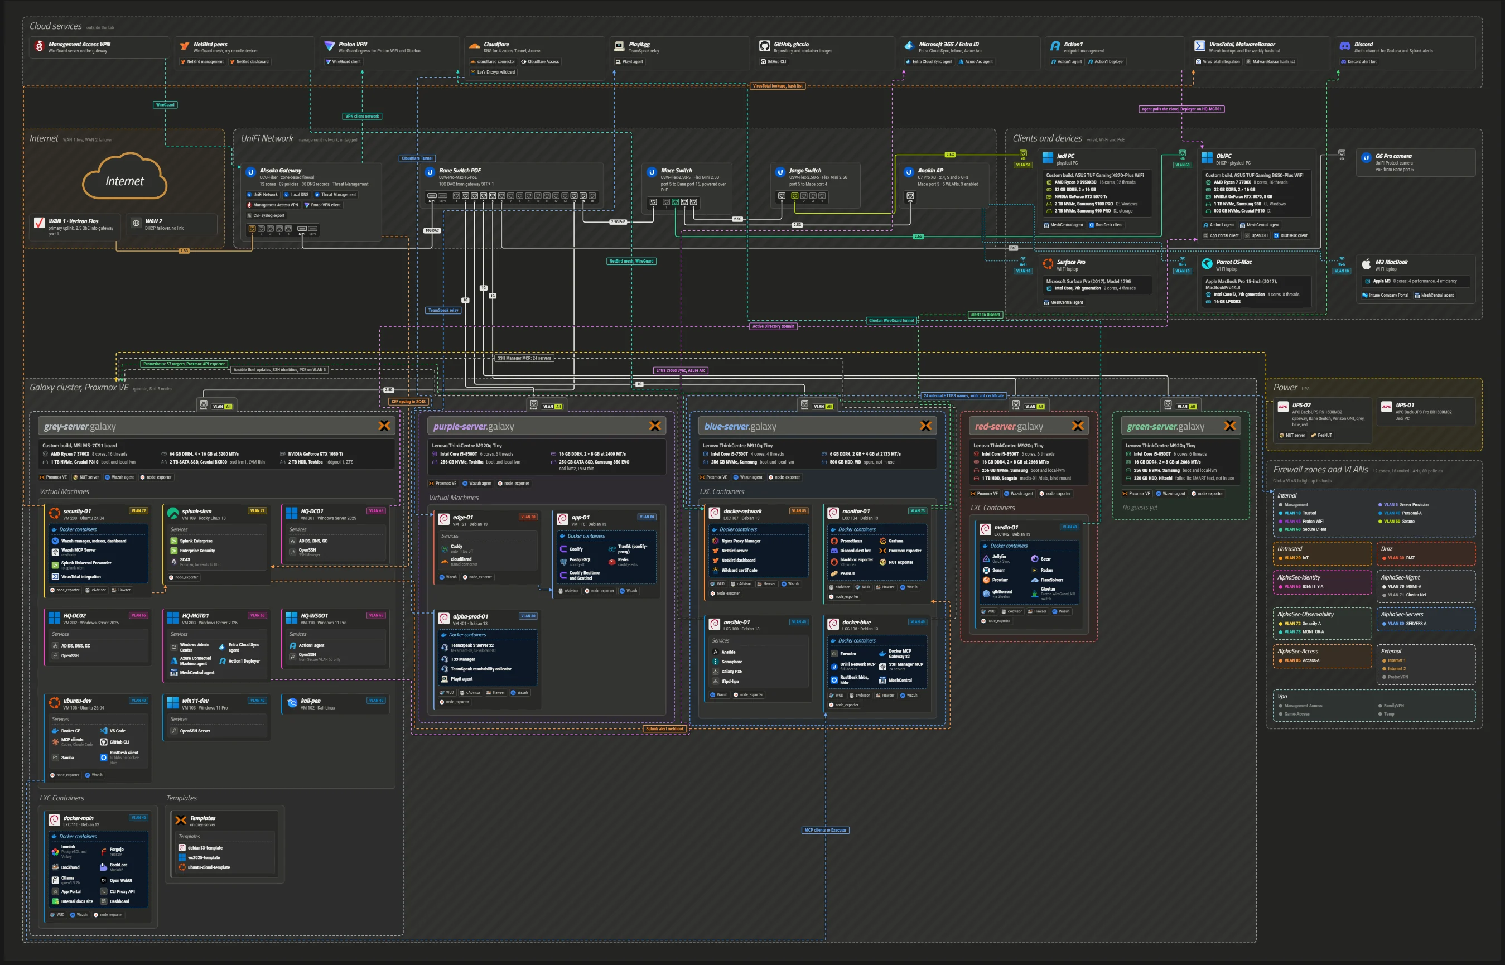Toggle VLAN 72 Security-A legend entry
This screenshot has width=1505, height=965.
click(x=1300, y=624)
